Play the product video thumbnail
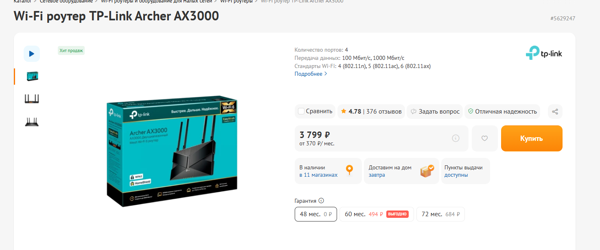The width and height of the screenshot is (600, 250). coord(32,54)
